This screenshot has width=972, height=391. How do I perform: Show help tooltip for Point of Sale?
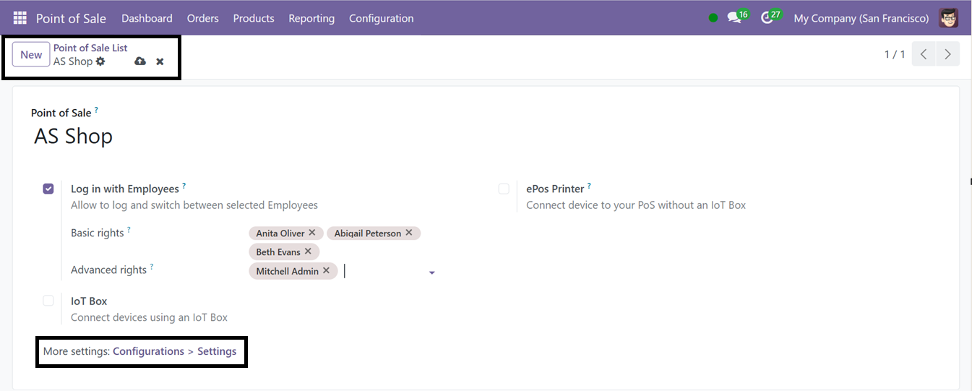[96, 110]
